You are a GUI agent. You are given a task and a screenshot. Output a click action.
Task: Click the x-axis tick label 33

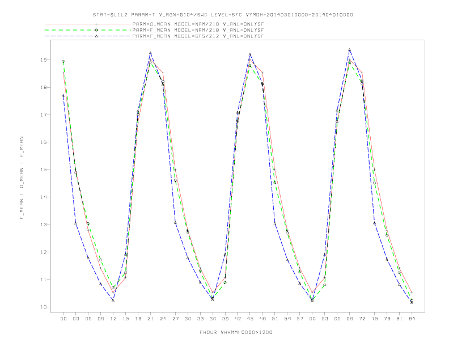(200, 319)
